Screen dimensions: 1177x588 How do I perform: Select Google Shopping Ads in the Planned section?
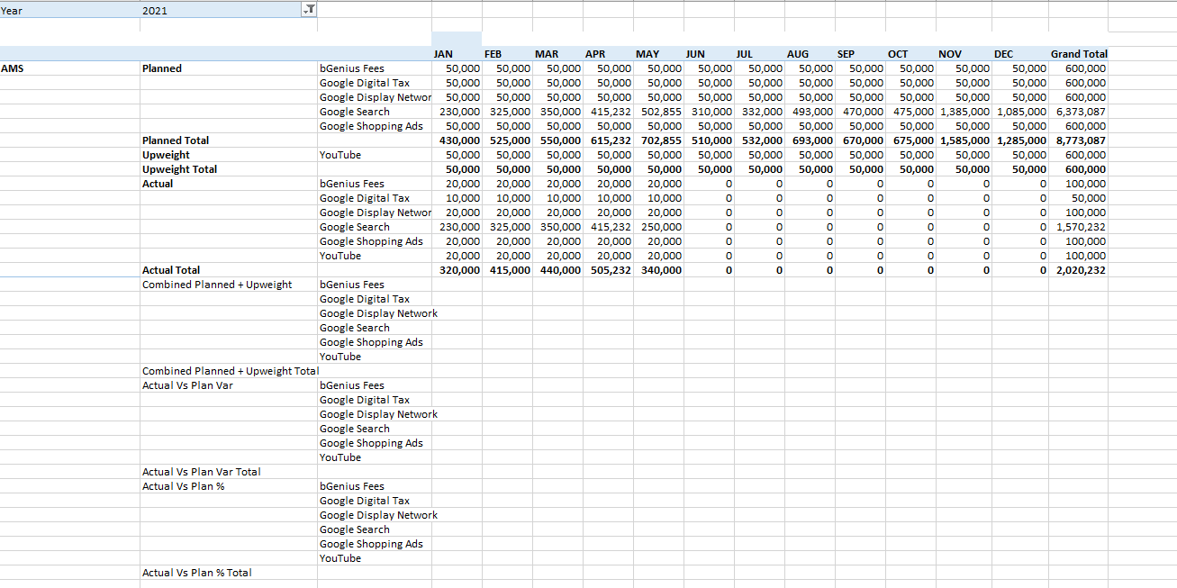pos(371,126)
